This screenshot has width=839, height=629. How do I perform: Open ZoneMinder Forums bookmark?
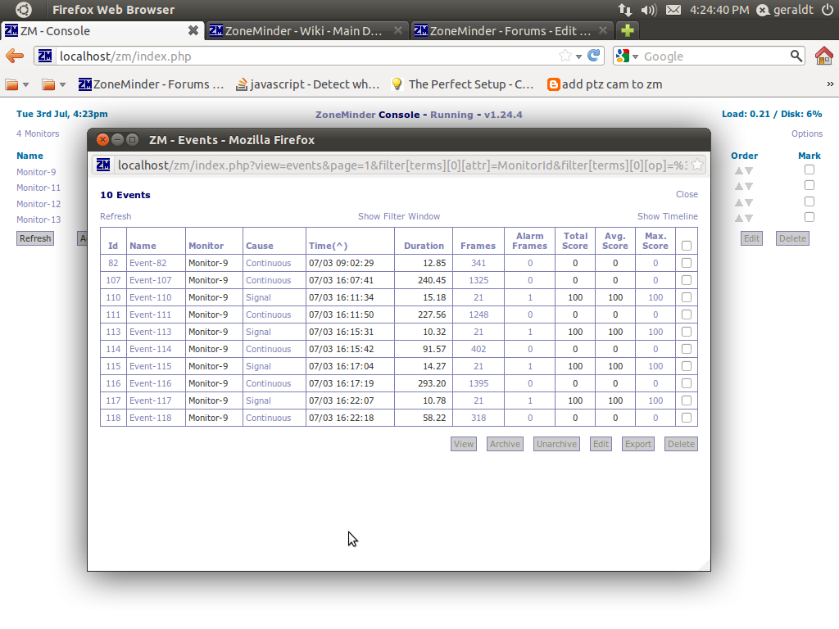point(152,84)
